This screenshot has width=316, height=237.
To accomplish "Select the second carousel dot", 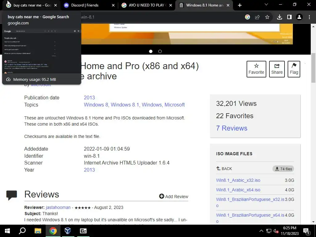I will (x=160, y=52).
